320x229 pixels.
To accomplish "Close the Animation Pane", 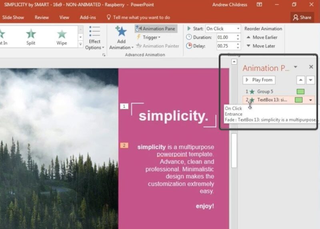I will point(311,67).
